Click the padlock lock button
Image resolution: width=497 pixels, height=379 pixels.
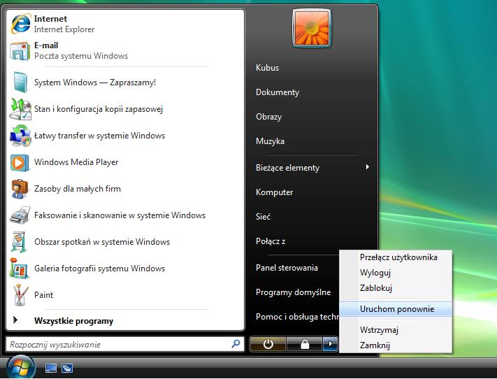(305, 344)
